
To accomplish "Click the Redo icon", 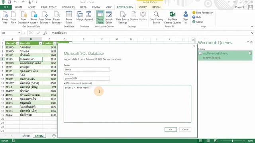I will click(23, 2).
